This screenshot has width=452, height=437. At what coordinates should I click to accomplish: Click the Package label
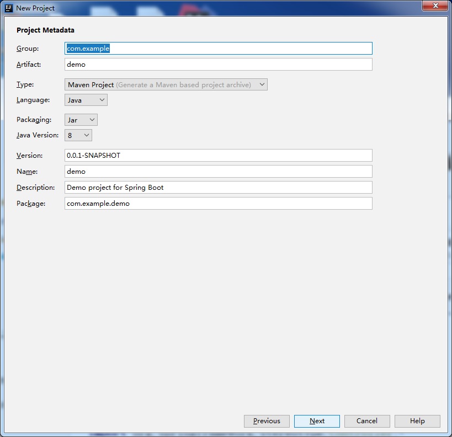coord(31,204)
